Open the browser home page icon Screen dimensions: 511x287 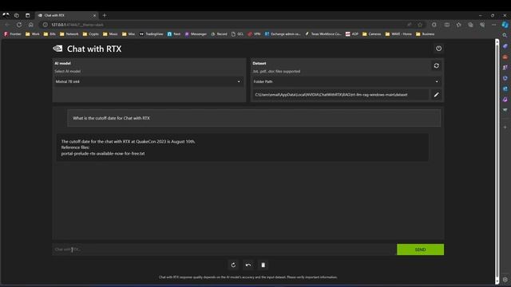coord(30,25)
